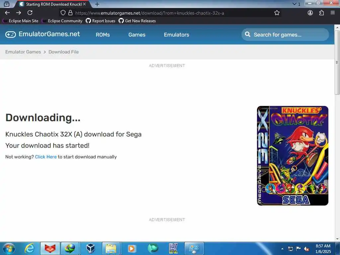
Task: Open the browser hamburger menu
Action: 333,13
